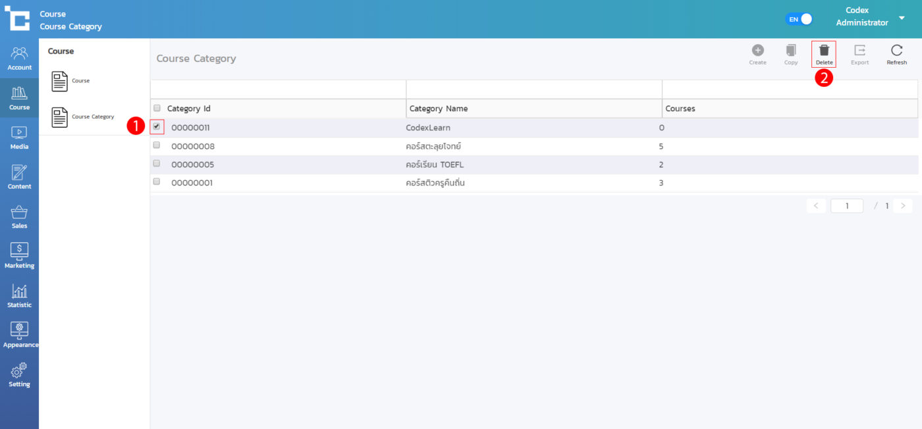Open the Marketing section in sidebar
Viewport: 922px width, 429px height.
pos(19,255)
